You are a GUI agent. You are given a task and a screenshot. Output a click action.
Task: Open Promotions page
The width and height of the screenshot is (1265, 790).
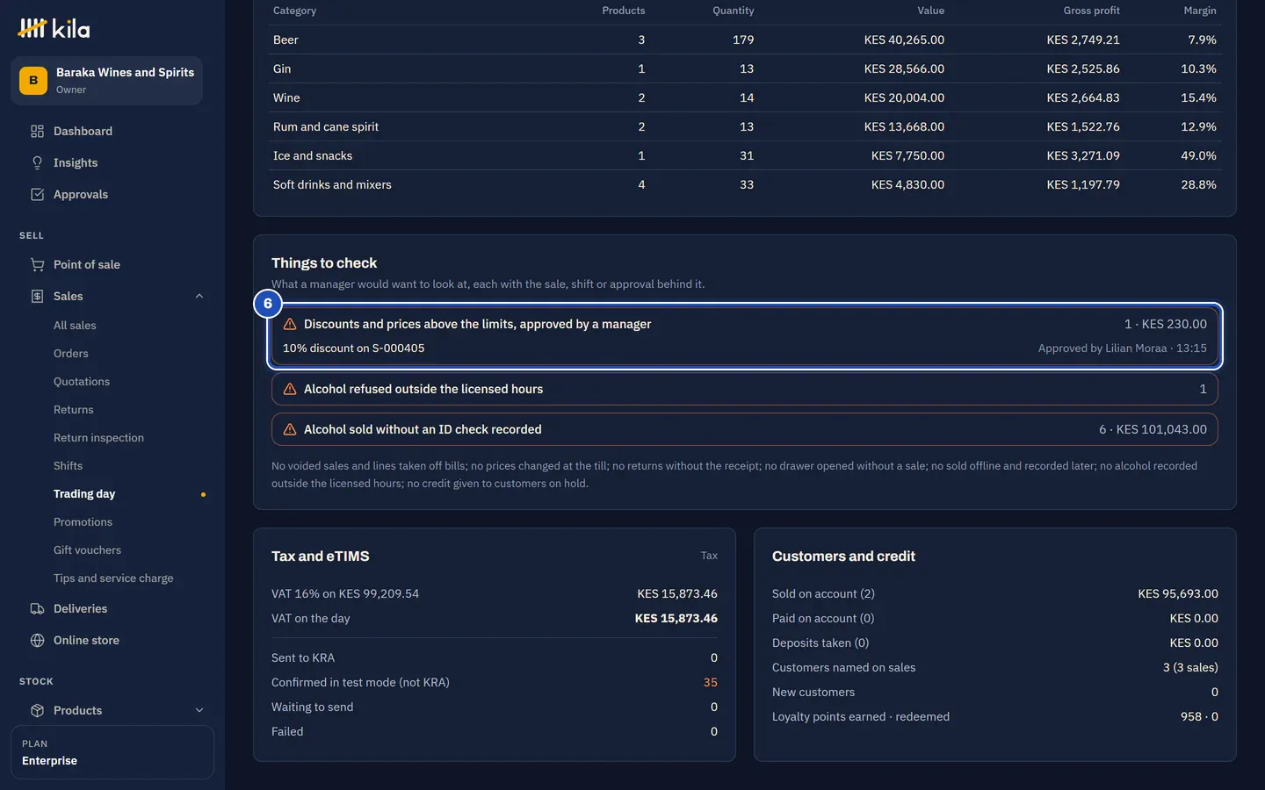tap(83, 522)
